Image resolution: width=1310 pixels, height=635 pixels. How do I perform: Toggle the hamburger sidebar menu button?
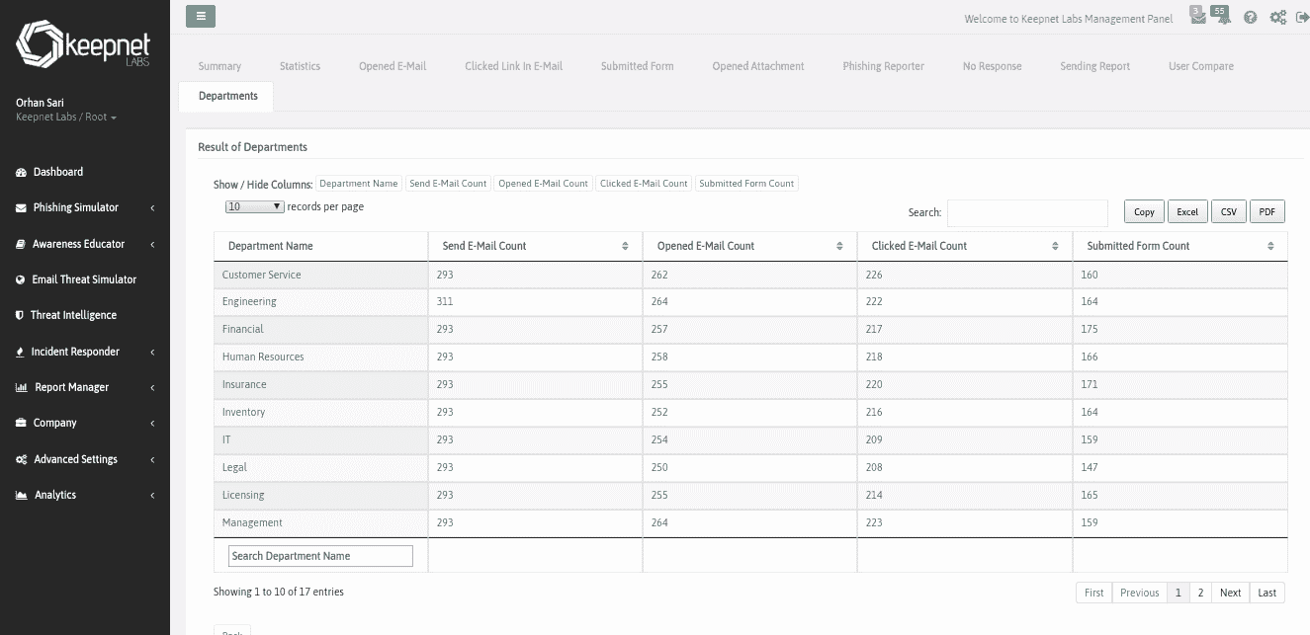pos(201,16)
